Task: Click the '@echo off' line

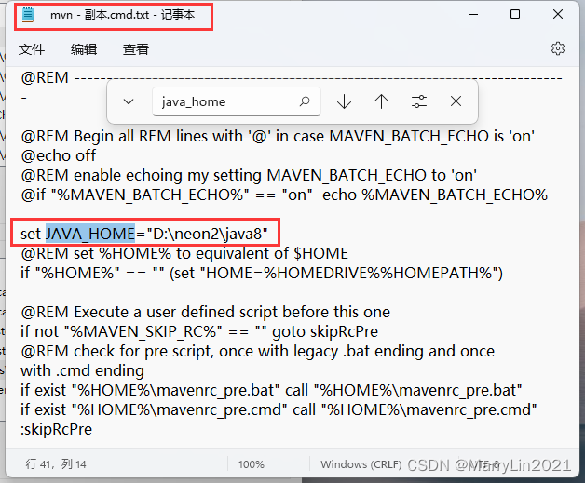Action: tap(58, 155)
